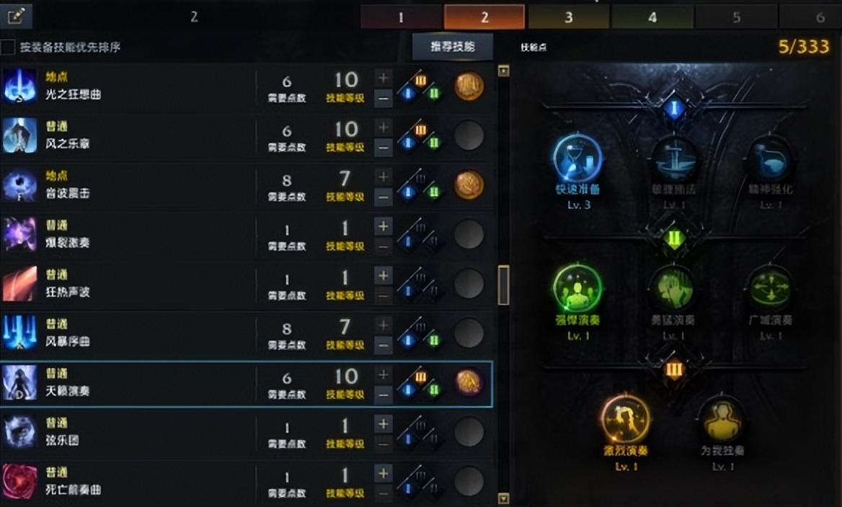Lower 风暴序曲 skill level with minus
The height and width of the screenshot is (507, 842).
click(383, 345)
